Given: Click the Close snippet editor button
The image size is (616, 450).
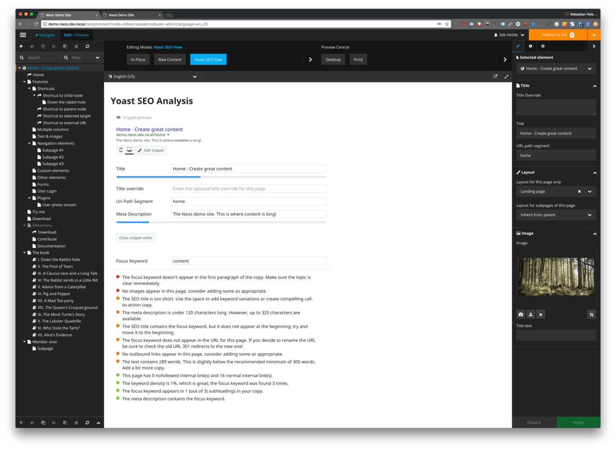Looking at the screenshot, I should [x=136, y=238].
